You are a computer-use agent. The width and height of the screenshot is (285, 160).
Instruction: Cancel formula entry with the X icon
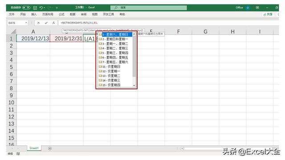pos(38,23)
